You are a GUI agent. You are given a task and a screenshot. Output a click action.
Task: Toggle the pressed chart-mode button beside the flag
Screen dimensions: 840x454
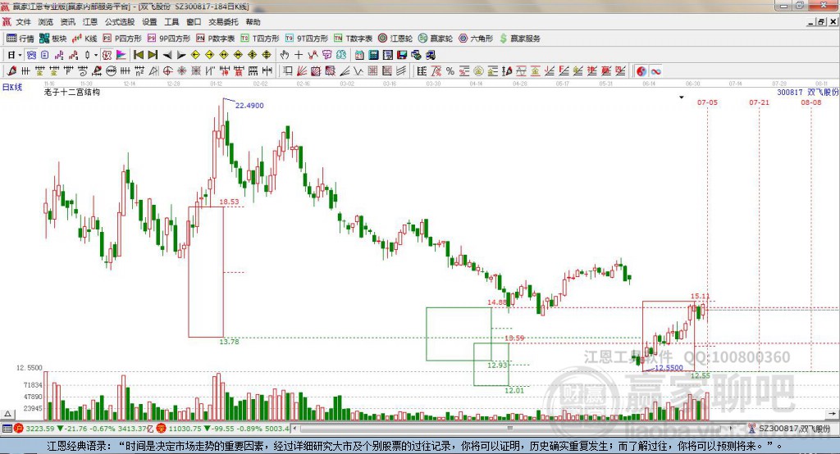click(107, 55)
